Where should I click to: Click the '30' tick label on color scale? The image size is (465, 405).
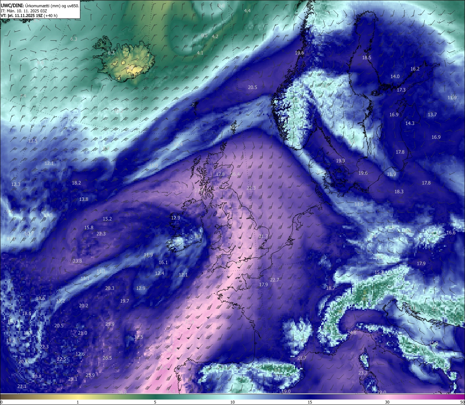click(387, 402)
